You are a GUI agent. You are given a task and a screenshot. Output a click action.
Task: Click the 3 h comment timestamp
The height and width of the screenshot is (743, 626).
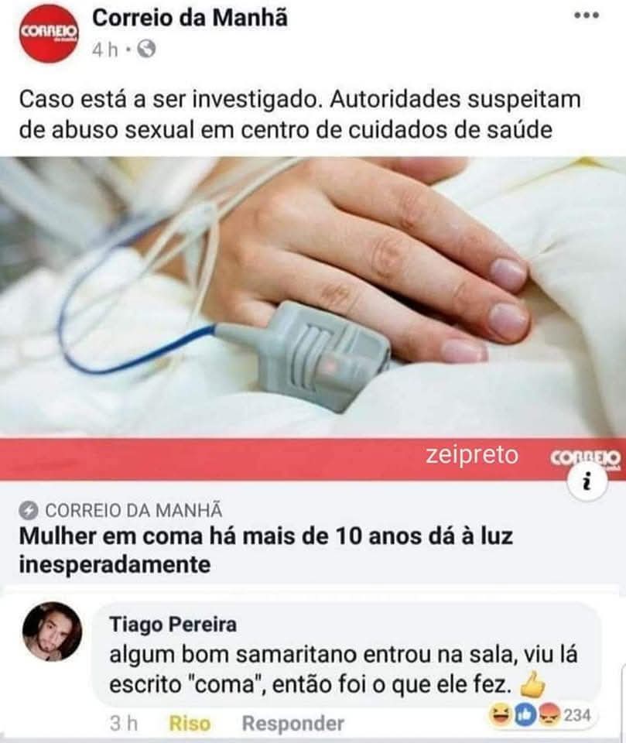pyautogui.click(x=124, y=724)
